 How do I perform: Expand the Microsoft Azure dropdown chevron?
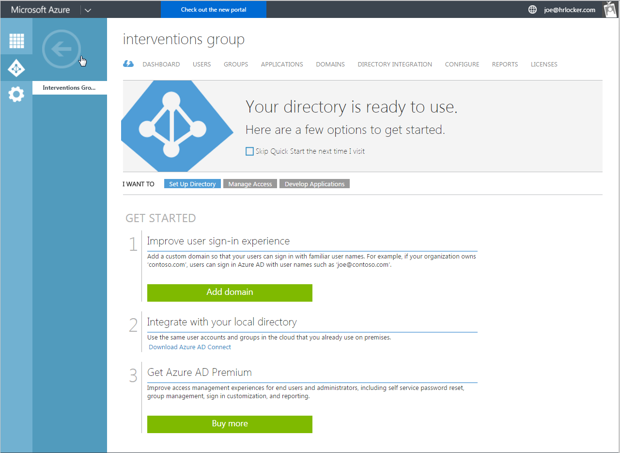coord(88,10)
